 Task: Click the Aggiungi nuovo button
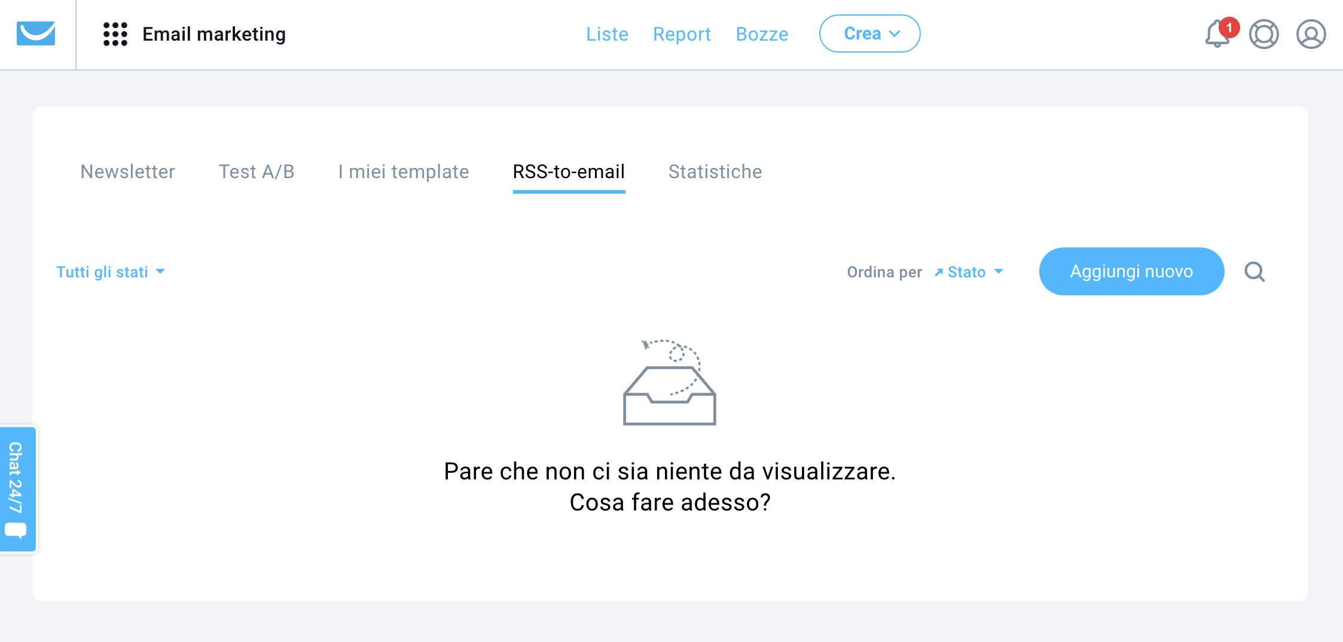point(1131,271)
